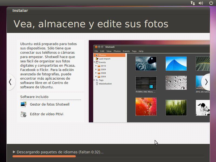216x162 pixels.
Task: Expand the 2009 events folder
Action: pyautogui.click(x=96, y=69)
